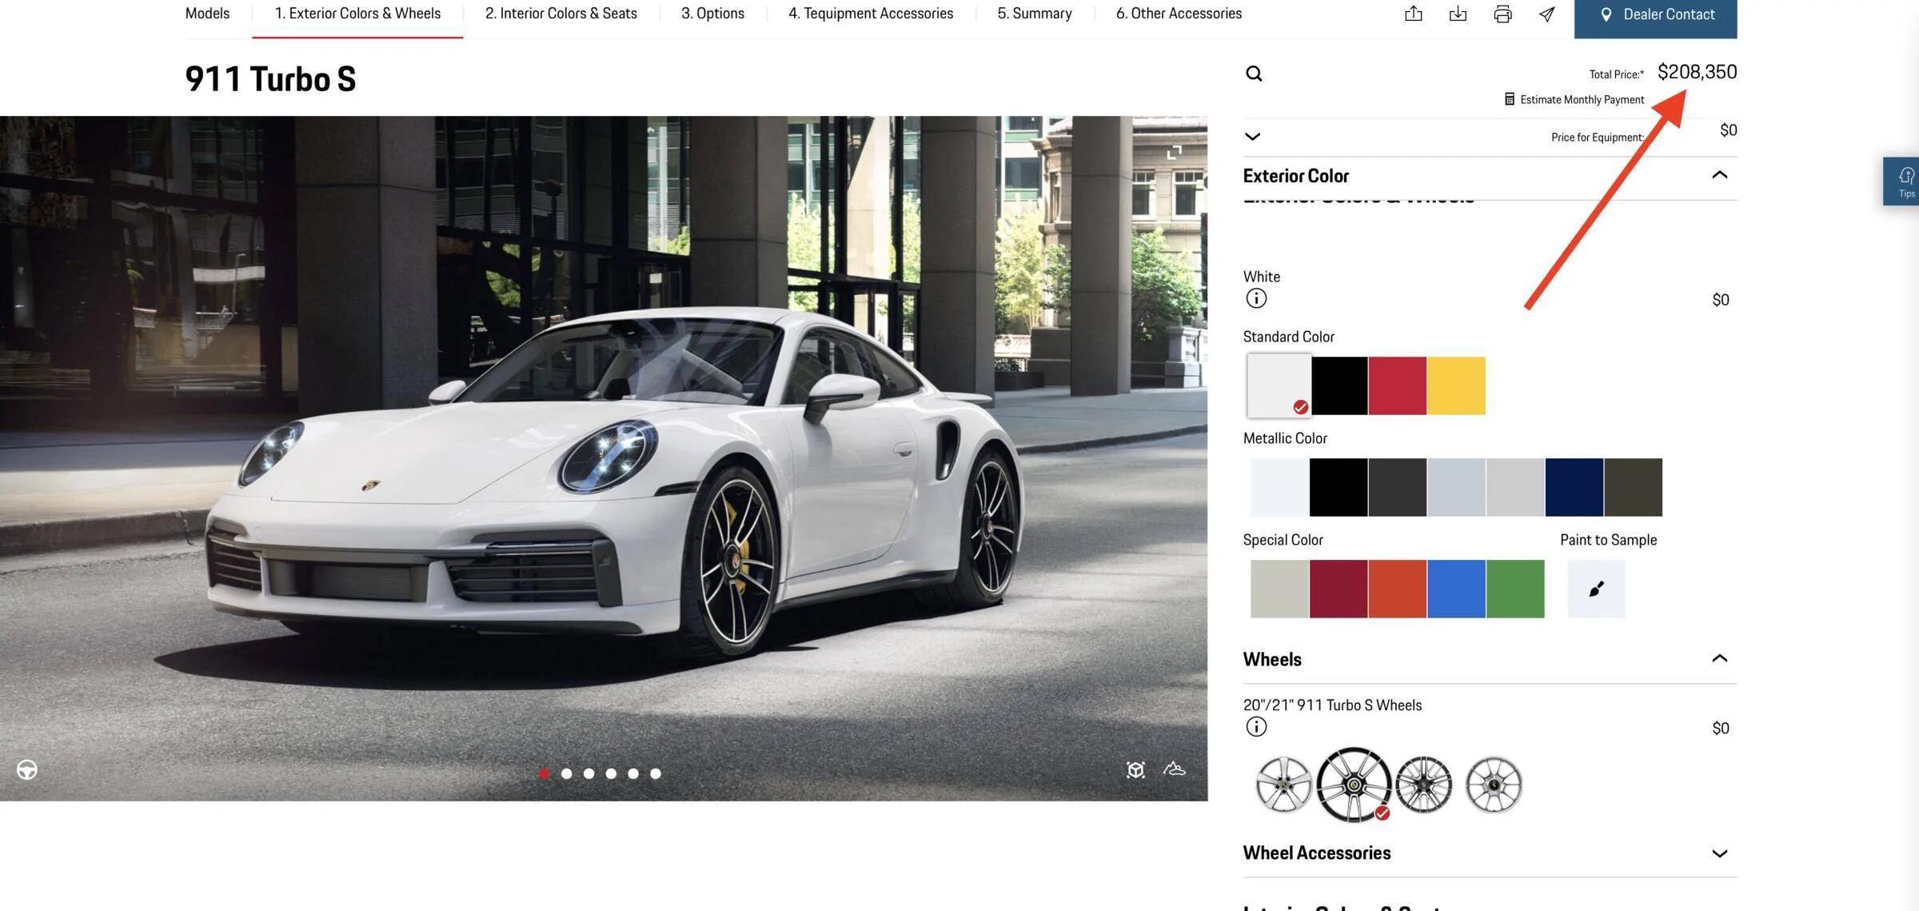
Task: Pick the silver metallic color swatch
Action: tap(1515, 487)
